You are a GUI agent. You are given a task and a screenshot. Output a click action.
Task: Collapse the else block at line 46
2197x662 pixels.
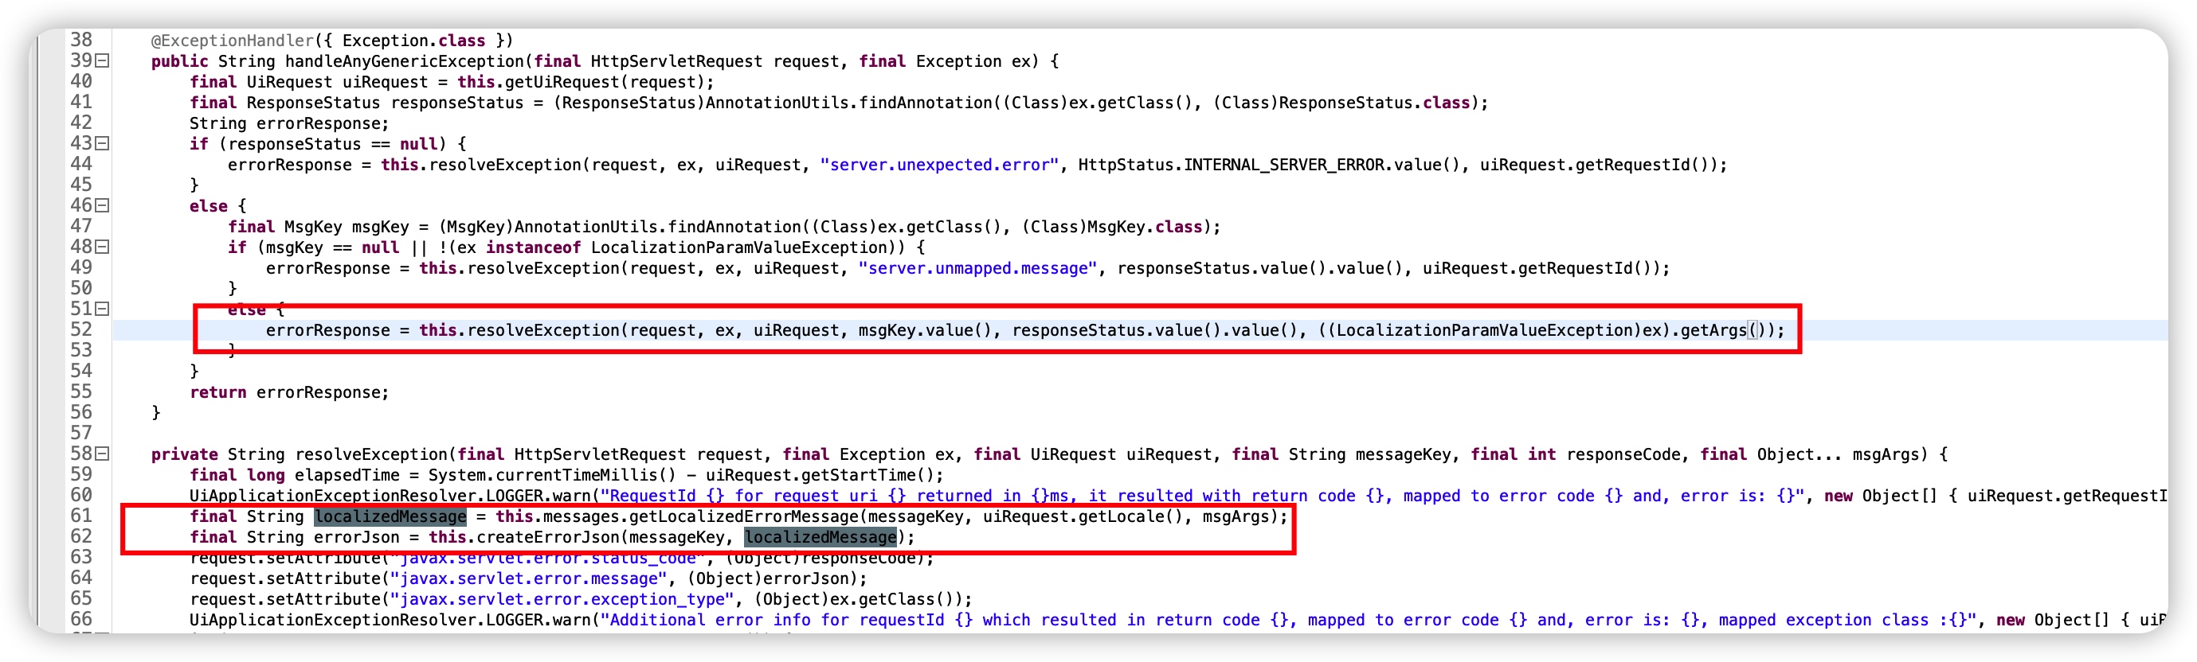tap(102, 205)
